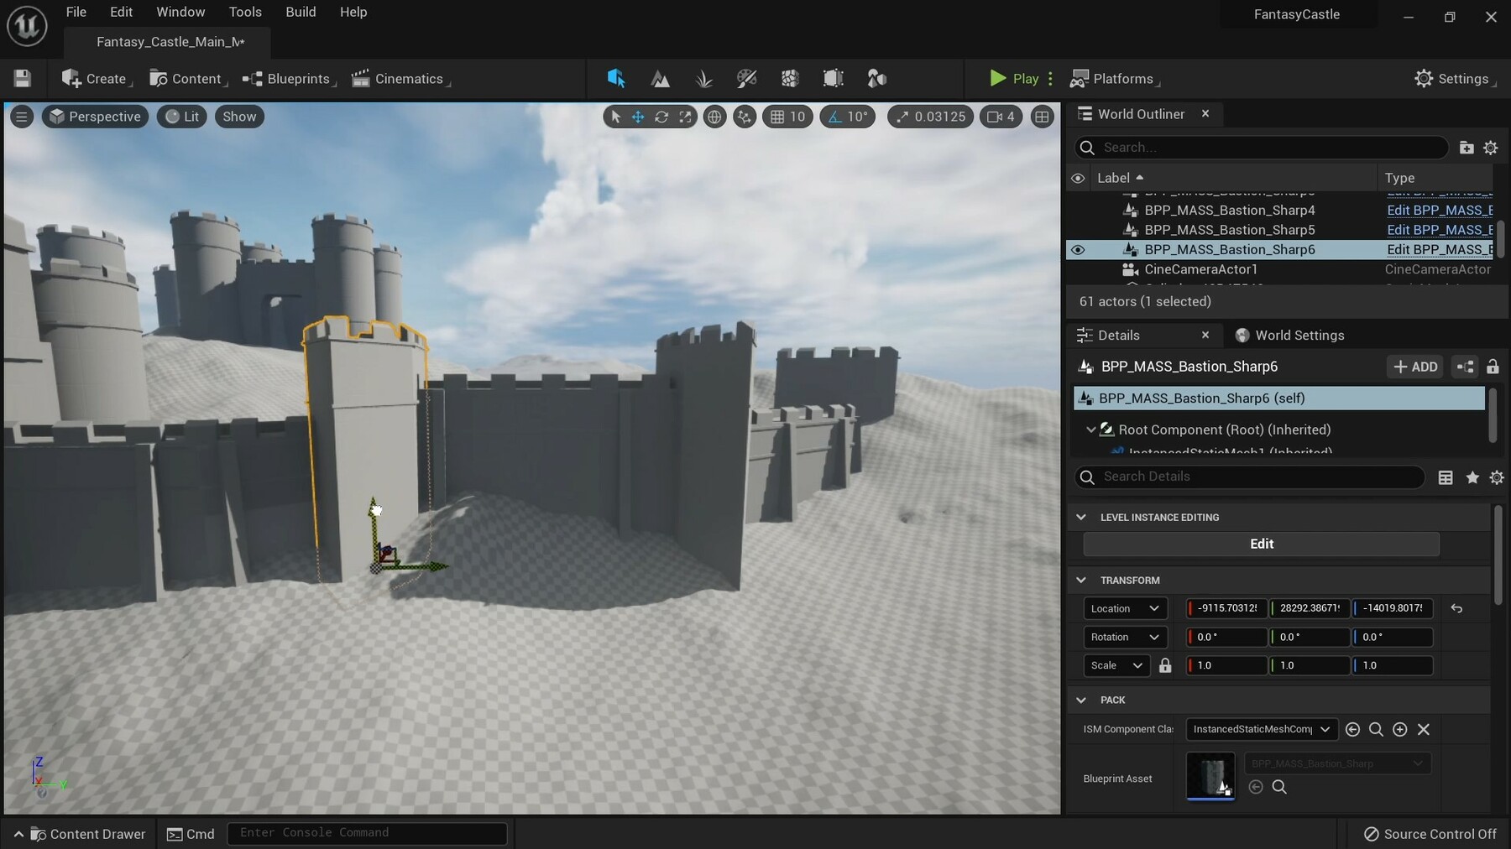The height and width of the screenshot is (849, 1511).
Task: Lock uniform scaling in the Transform section
Action: click(x=1165, y=665)
